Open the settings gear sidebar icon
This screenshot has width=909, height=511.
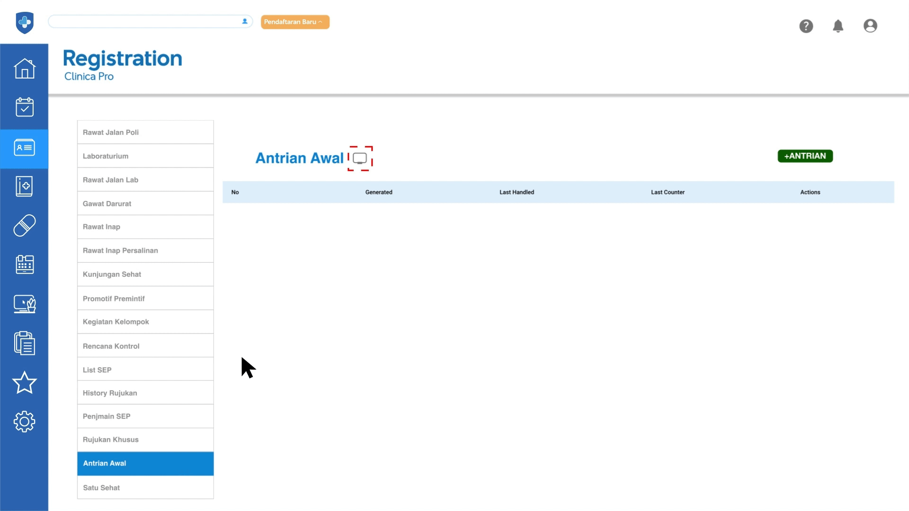pos(25,421)
